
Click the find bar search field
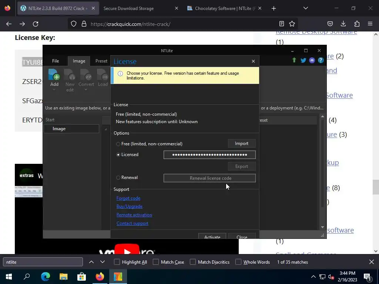click(43, 262)
